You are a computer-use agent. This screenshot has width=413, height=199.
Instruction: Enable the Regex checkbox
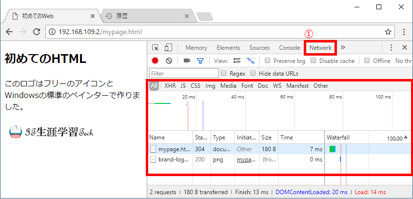coord(224,73)
